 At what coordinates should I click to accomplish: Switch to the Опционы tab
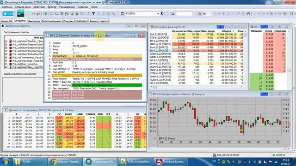click(68, 21)
